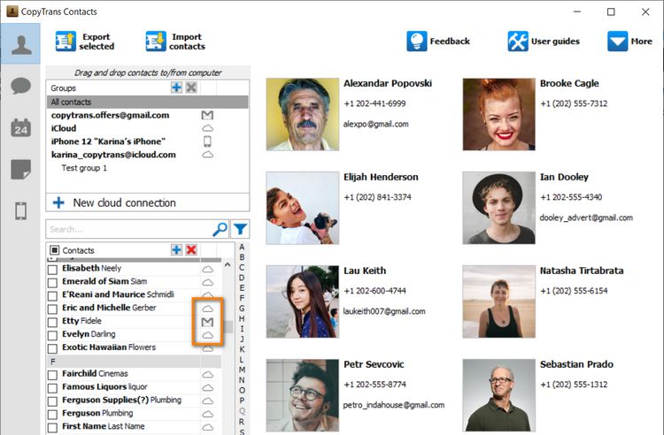Check the Ferguson Supplies(?) Plumbing checkbox

pyautogui.click(x=52, y=401)
